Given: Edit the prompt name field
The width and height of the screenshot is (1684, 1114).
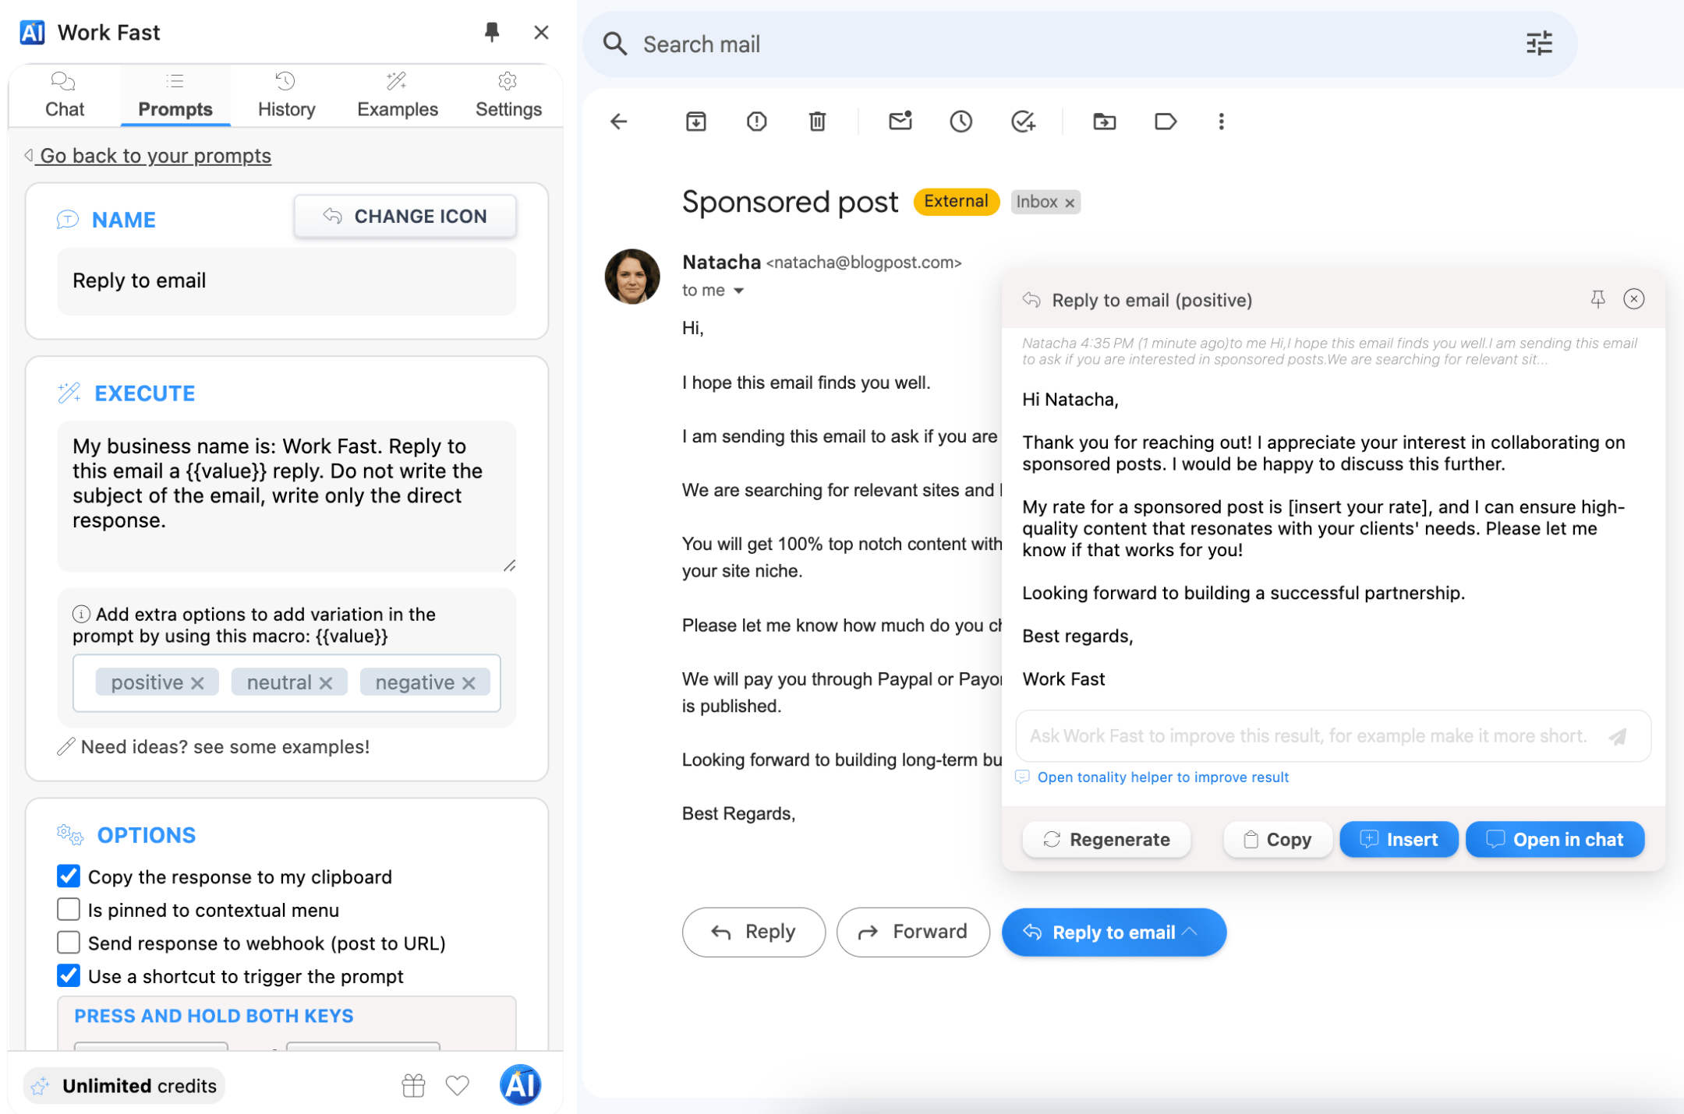Looking at the screenshot, I should point(286,281).
